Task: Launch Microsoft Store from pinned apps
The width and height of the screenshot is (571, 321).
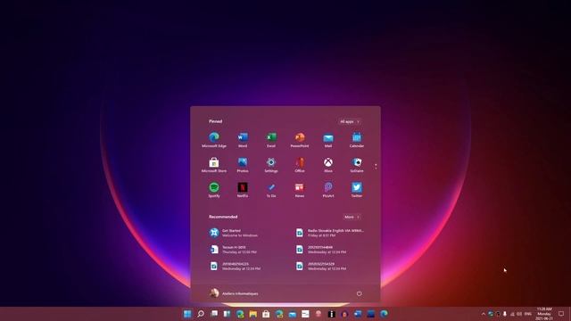Action: (214, 165)
